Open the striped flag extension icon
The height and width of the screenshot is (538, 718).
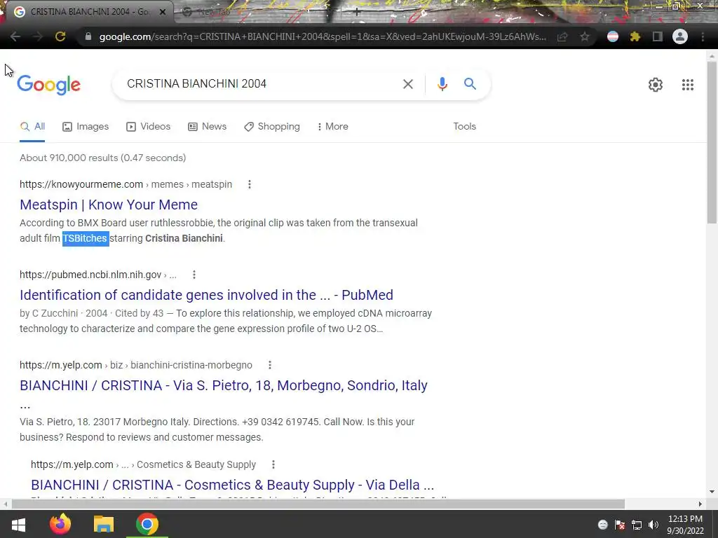coord(613,36)
